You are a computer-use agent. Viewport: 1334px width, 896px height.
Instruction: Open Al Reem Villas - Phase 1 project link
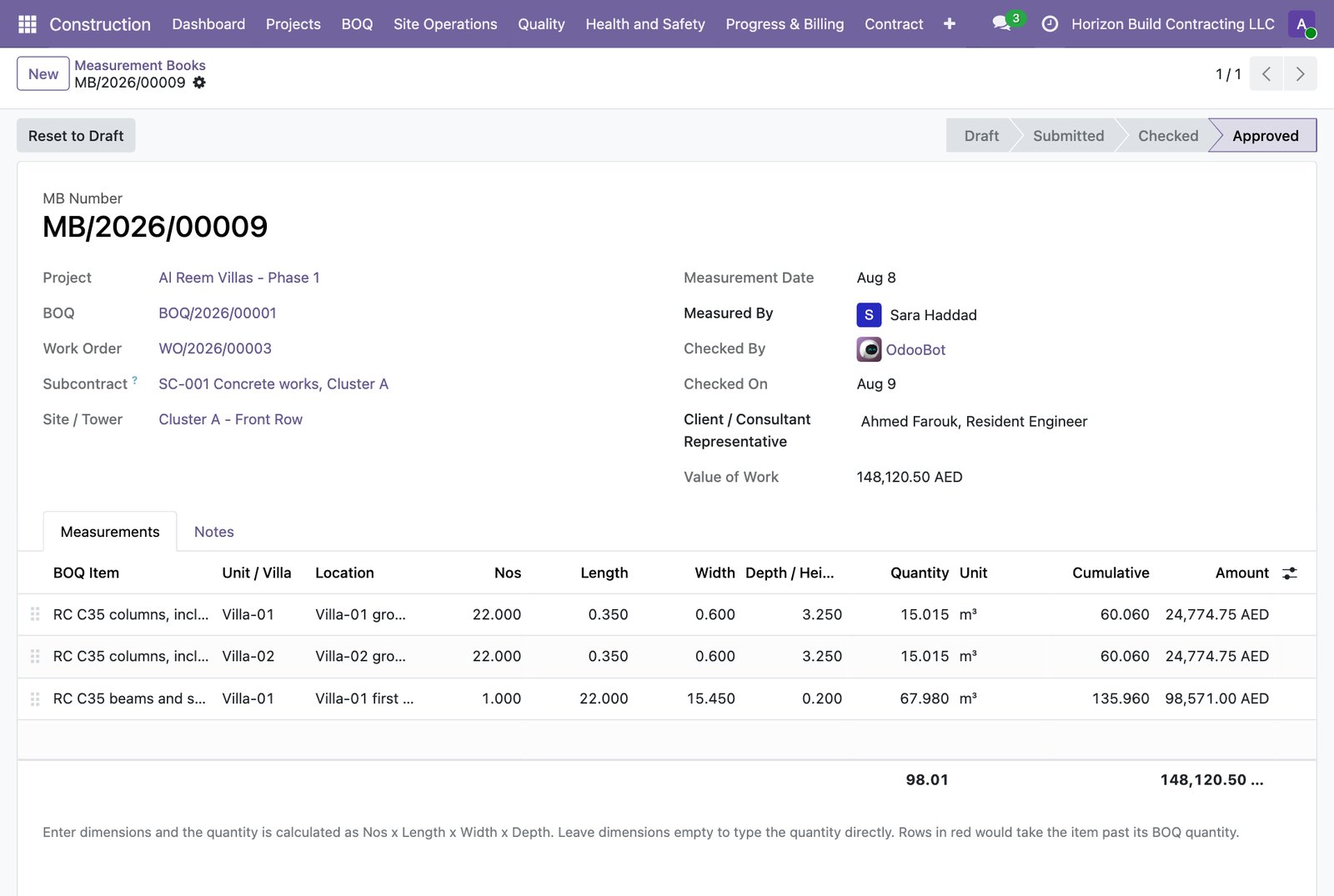(x=239, y=278)
